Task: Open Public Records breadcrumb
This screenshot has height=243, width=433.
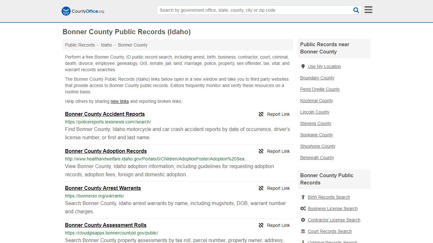Action: coord(80,45)
